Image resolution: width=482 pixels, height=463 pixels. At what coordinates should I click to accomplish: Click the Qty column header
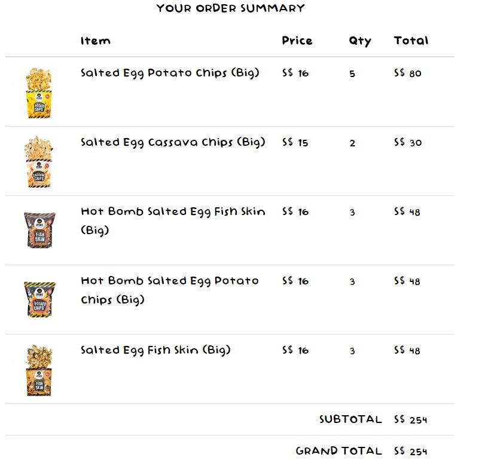coord(360,41)
